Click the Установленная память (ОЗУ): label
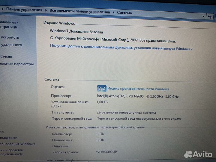Screen dimensions: 216x162 click(70, 104)
